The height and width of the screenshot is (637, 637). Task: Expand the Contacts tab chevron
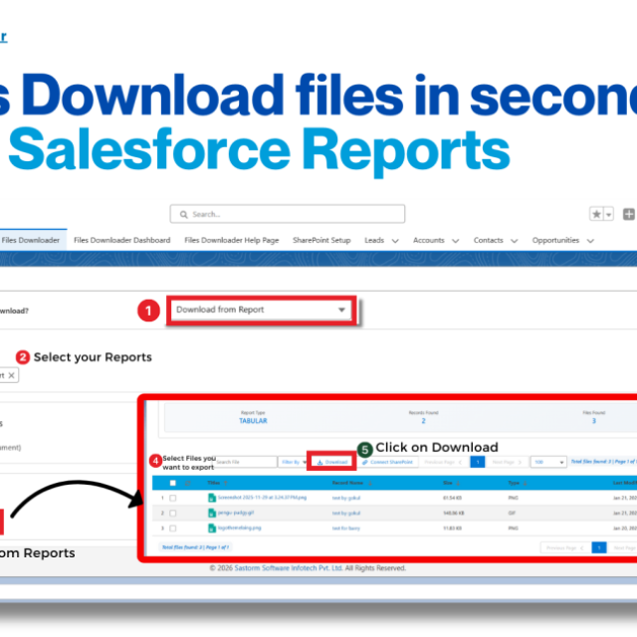(514, 241)
